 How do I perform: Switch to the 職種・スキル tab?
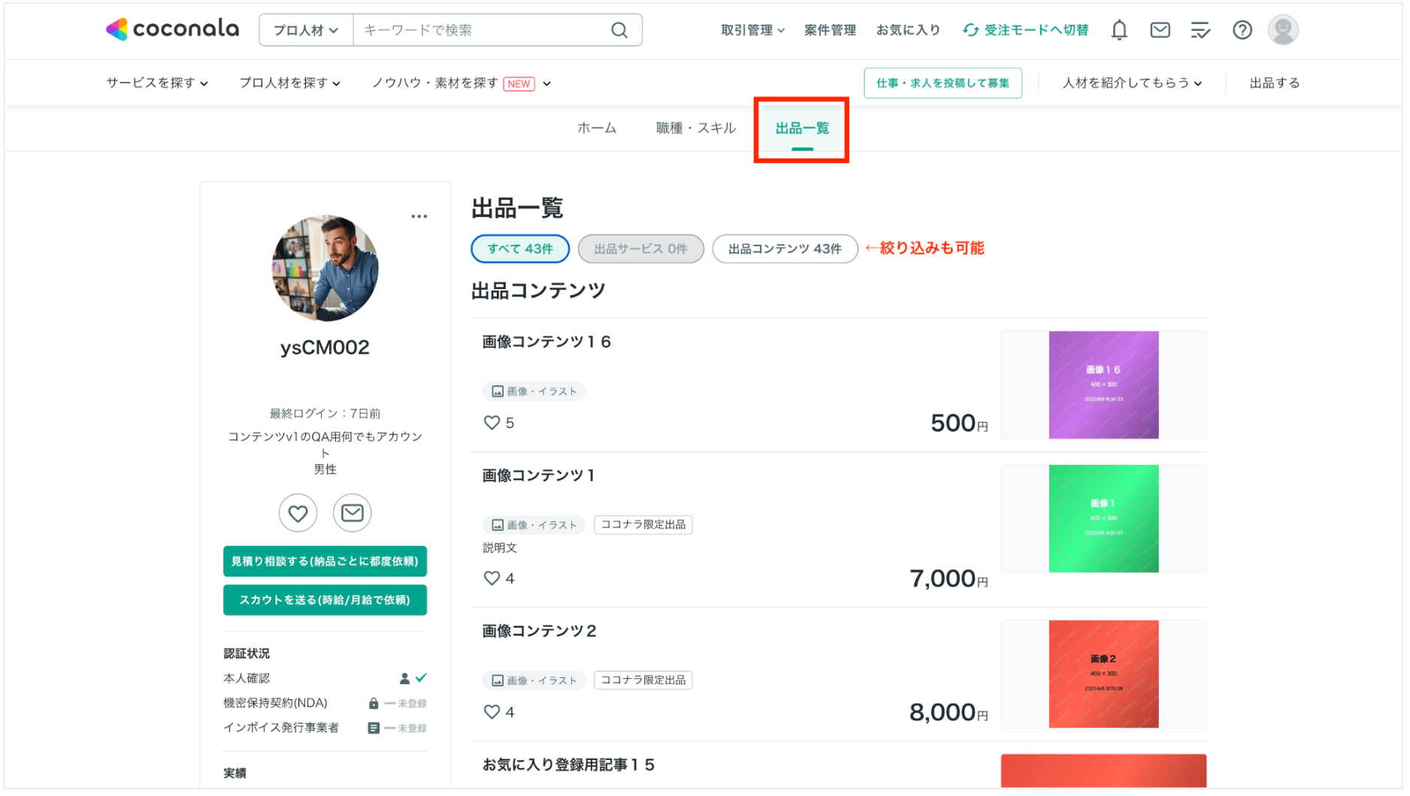coord(694,128)
